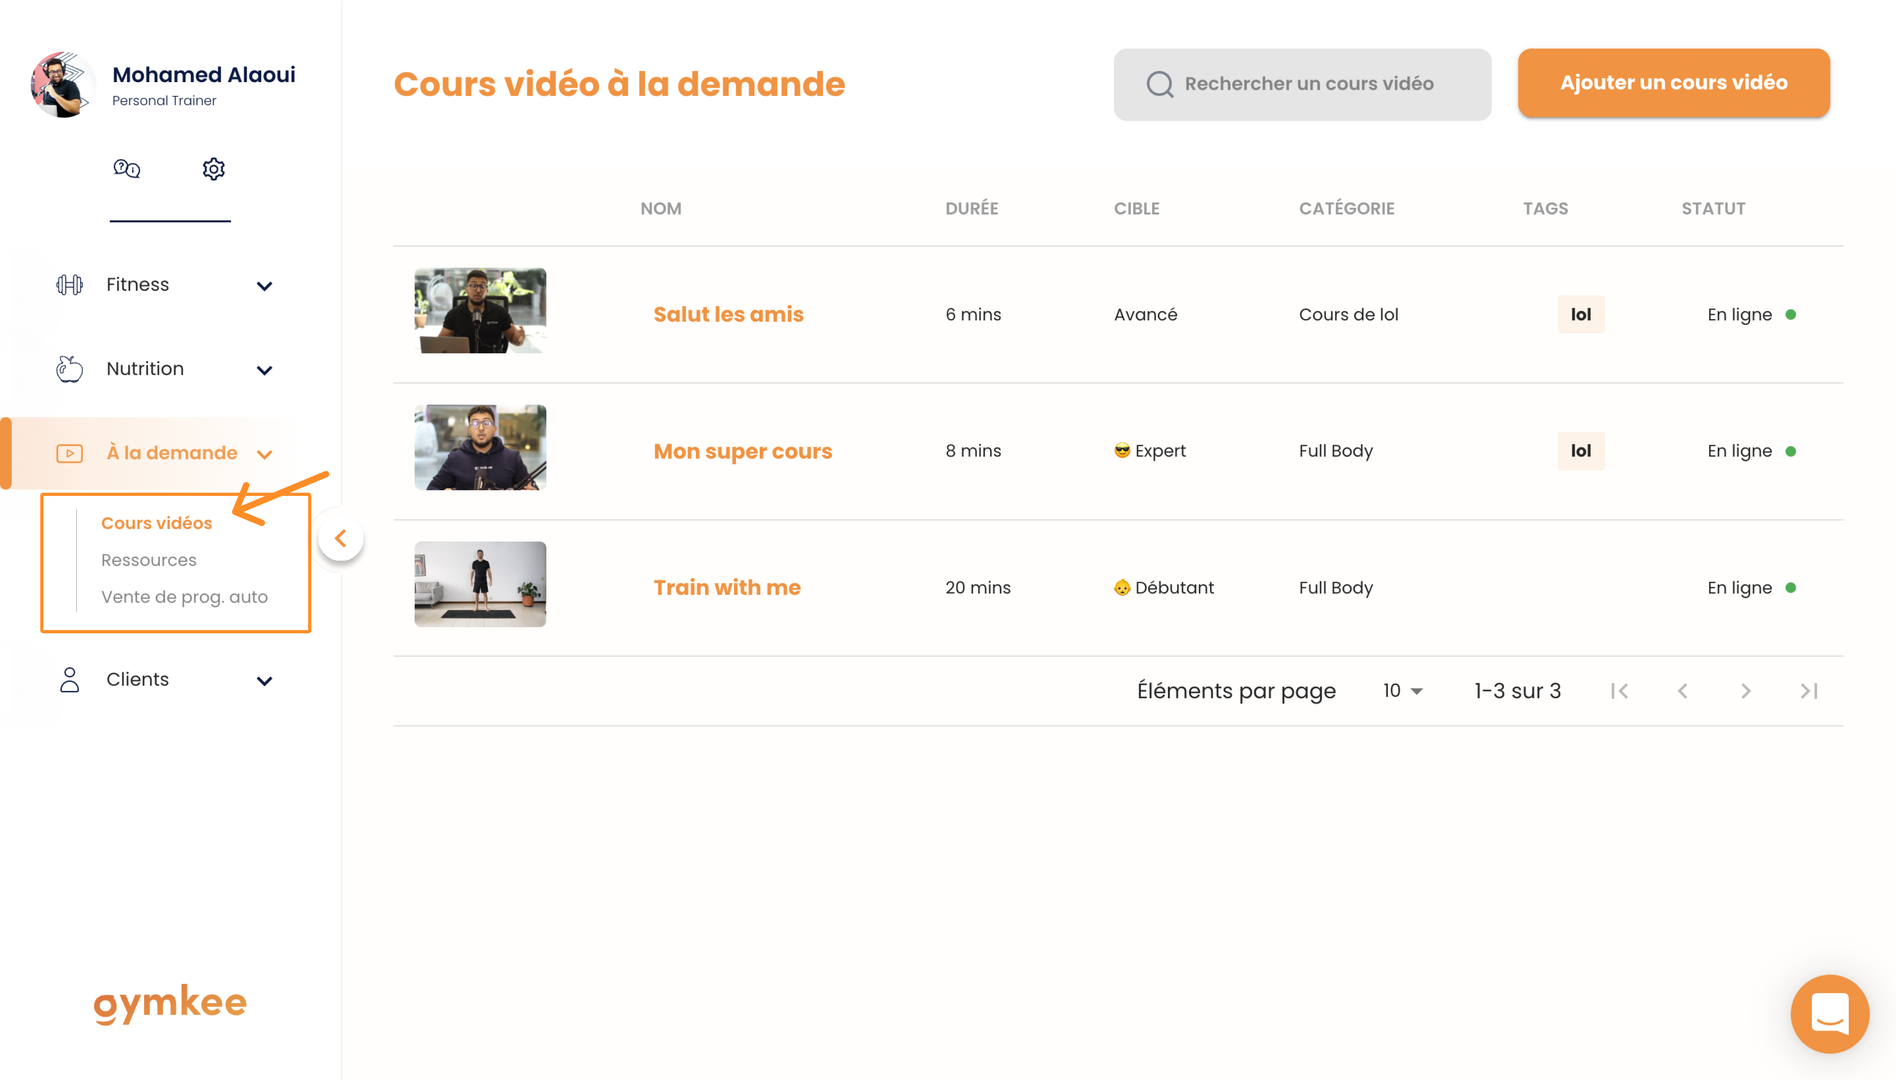Click the Cours vidéo à la demande heading
This screenshot has width=1896, height=1080.
point(619,85)
